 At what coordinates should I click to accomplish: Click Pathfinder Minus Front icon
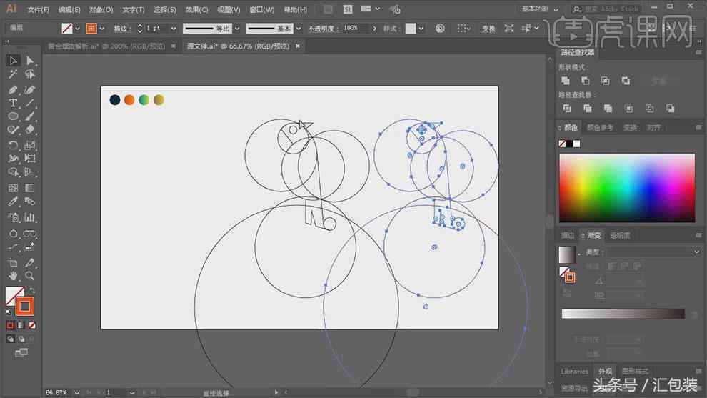[586, 81]
